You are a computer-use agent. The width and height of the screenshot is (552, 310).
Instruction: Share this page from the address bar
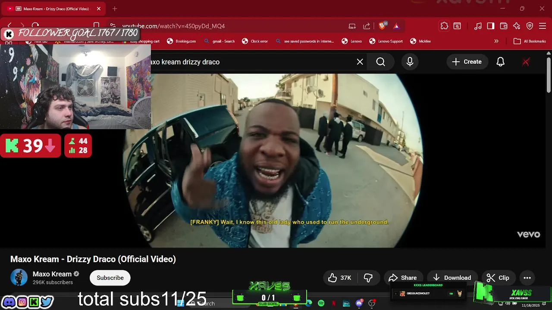pos(367,26)
